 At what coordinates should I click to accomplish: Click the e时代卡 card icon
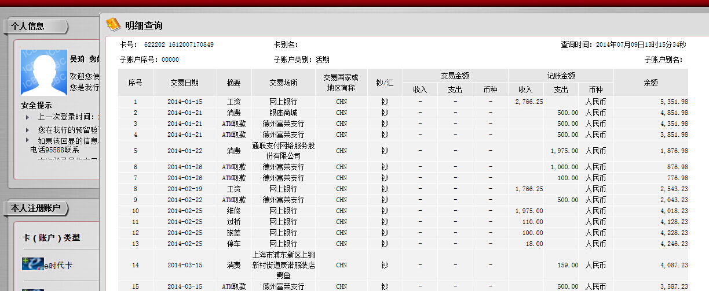tap(32, 264)
